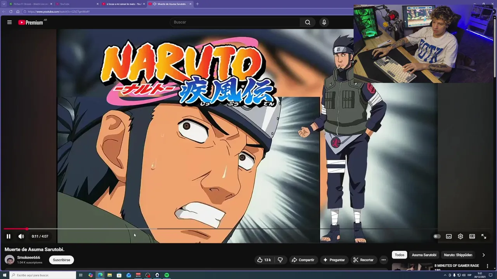Click the browser home button
497x279 pixels.
[17, 12]
